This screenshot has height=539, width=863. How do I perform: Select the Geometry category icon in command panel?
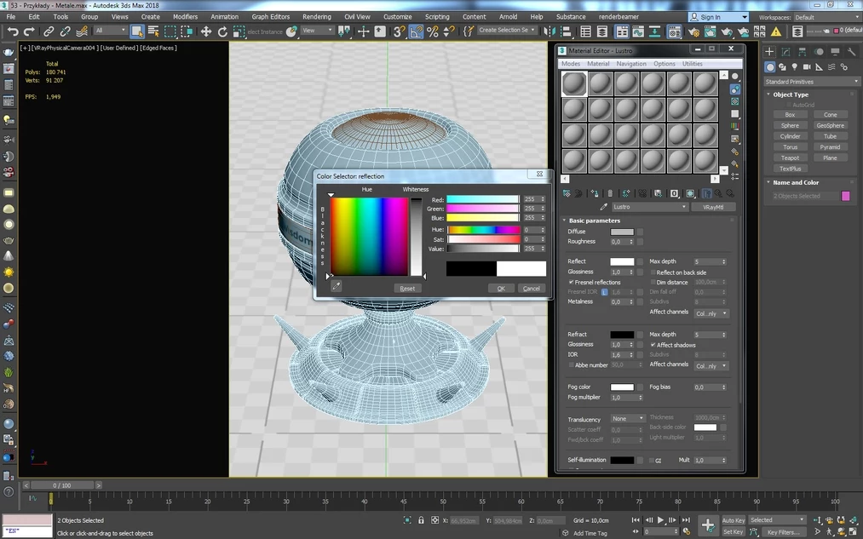coord(770,67)
